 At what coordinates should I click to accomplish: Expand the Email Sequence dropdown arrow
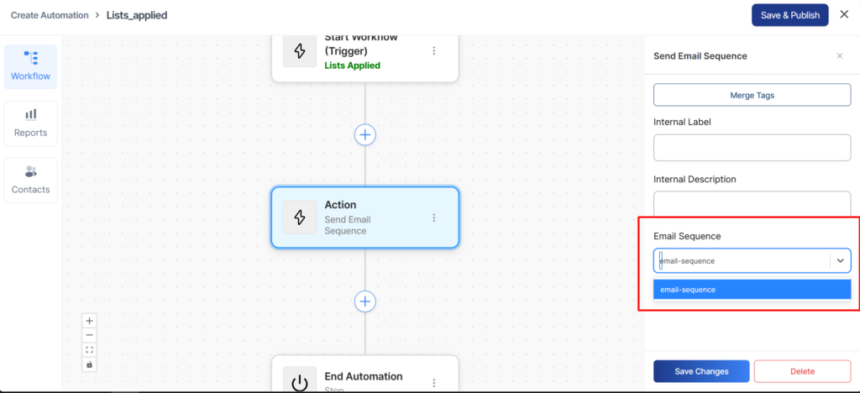pyautogui.click(x=840, y=260)
